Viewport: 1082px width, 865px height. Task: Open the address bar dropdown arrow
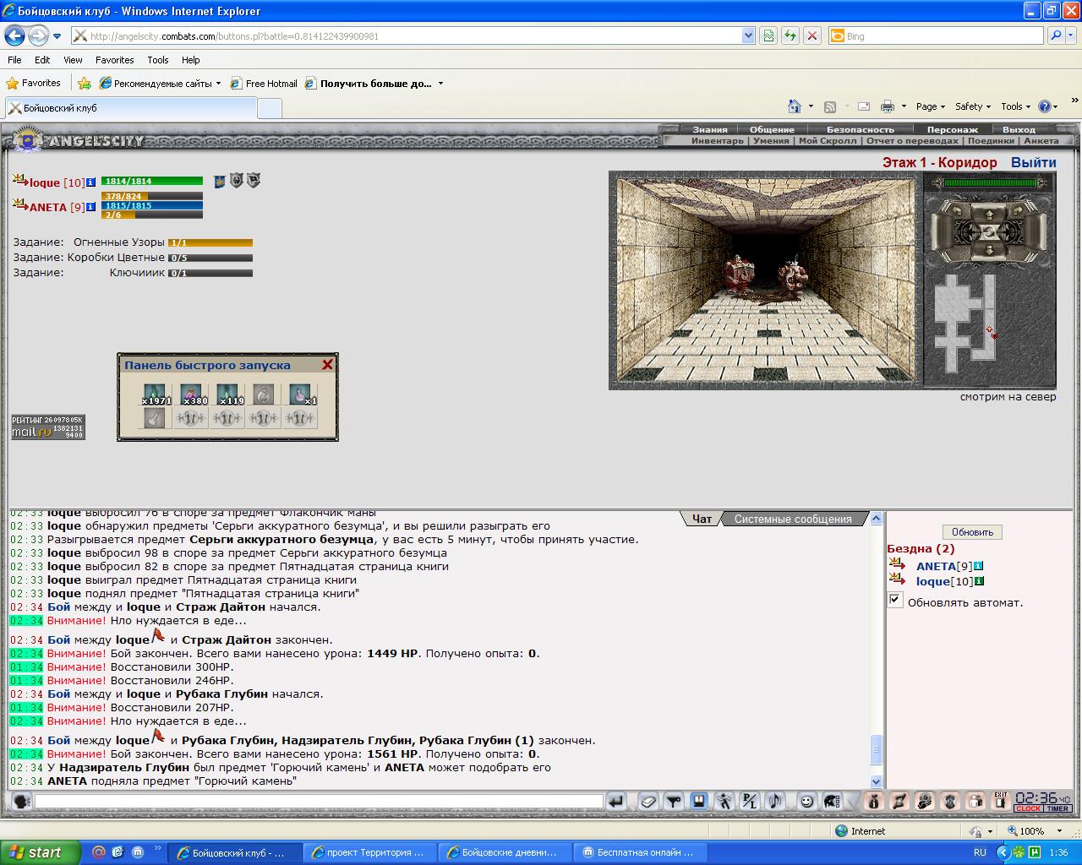pyautogui.click(x=748, y=35)
